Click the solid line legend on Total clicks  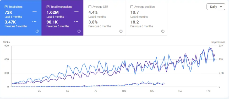click(x=35, y=12)
